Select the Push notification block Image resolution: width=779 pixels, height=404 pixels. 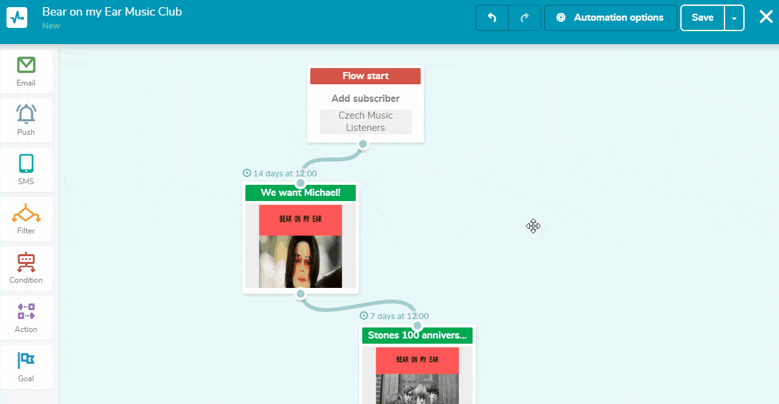pos(26,121)
